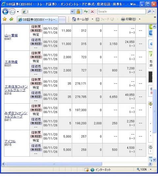Select the 4,500 profit value
The image size is (158, 185).
click(131, 148)
